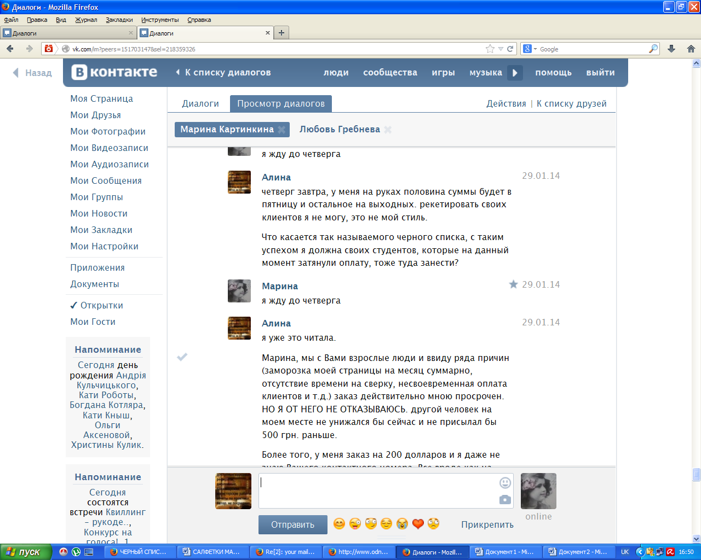This screenshot has height=560, width=701.
Task: Click own avatar beside the message box
Action: [x=233, y=491]
